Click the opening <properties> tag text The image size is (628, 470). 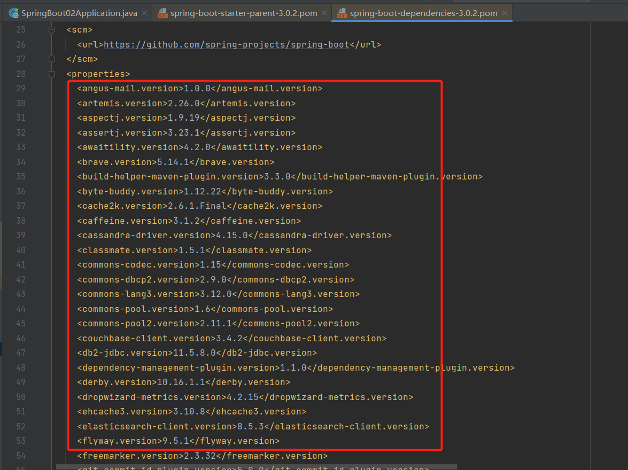[x=98, y=74]
